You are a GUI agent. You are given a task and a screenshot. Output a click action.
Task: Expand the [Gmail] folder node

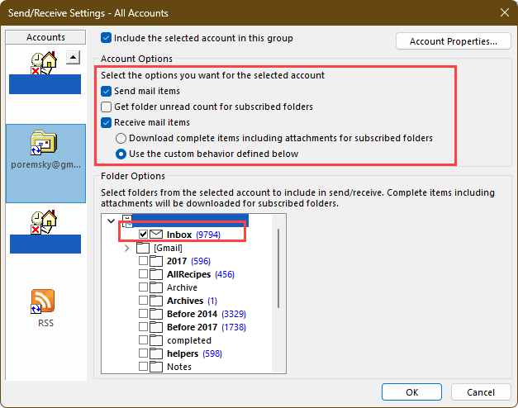point(127,248)
